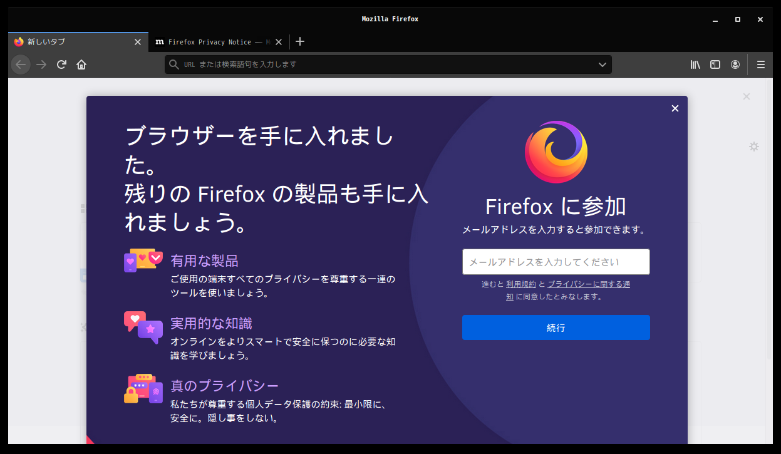Close the 新しいタブ tab
Viewport: 781px width, 454px height.
point(138,42)
